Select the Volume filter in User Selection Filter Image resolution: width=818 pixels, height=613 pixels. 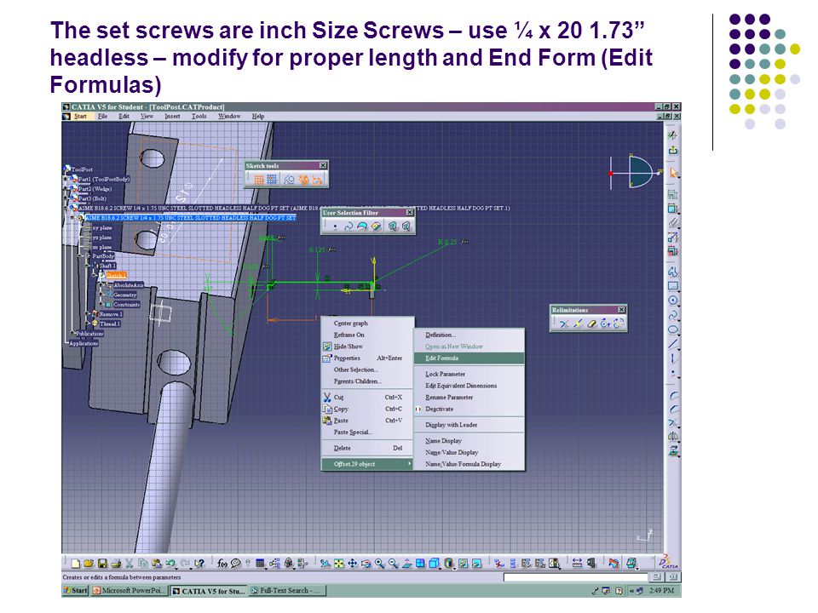[376, 226]
